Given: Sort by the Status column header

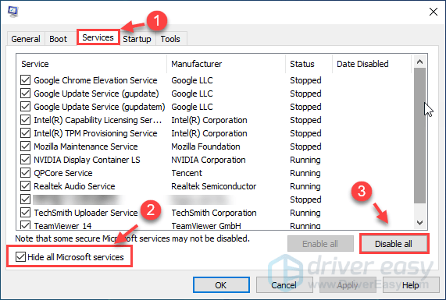Looking at the screenshot, I should tap(309, 64).
